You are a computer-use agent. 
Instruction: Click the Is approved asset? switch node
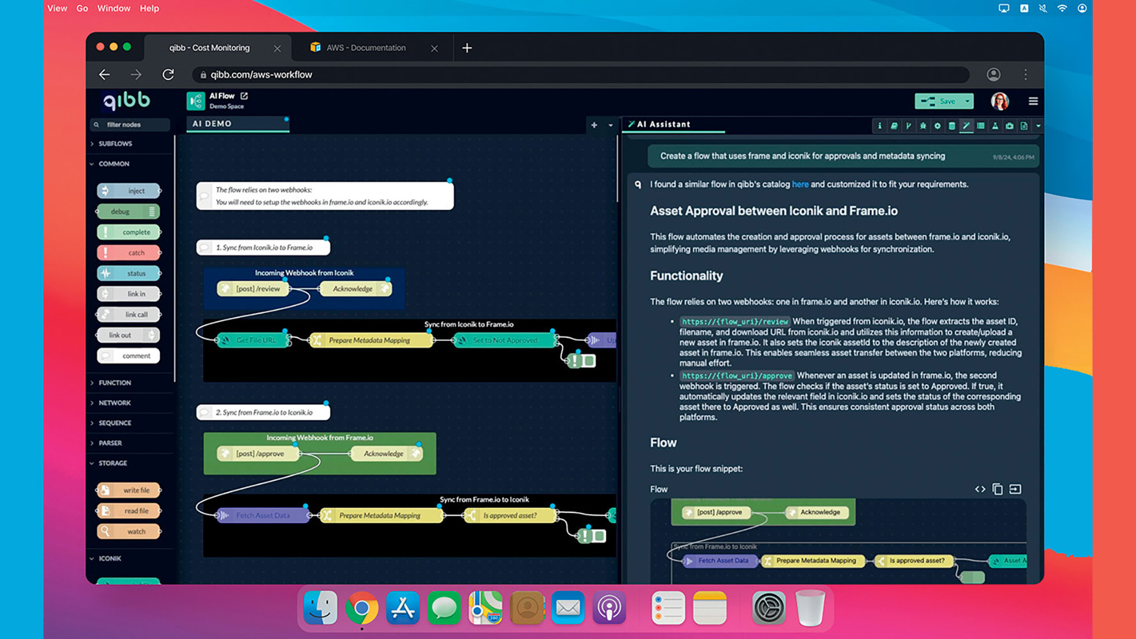pos(510,515)
